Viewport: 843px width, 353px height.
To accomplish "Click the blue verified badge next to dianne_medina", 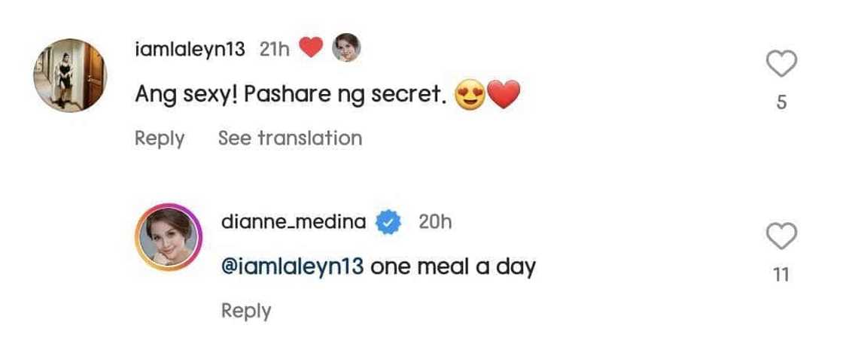I will [388, 223].
